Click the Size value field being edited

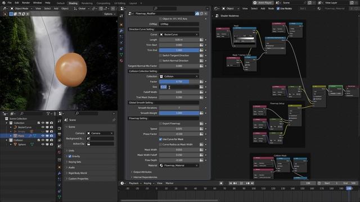click(x=179, y=87)
